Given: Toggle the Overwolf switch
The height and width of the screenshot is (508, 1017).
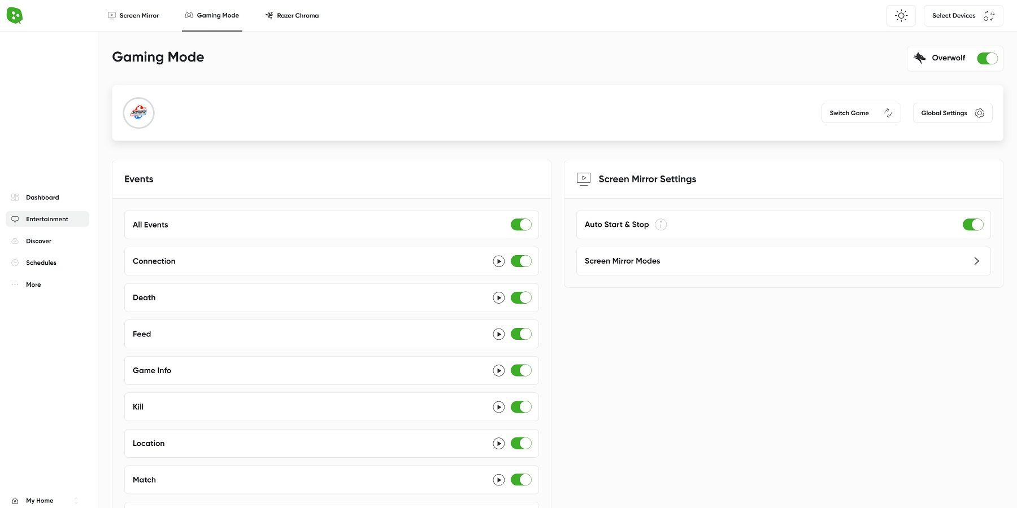Looking at the screenshot, I should (x=987, y=58).
